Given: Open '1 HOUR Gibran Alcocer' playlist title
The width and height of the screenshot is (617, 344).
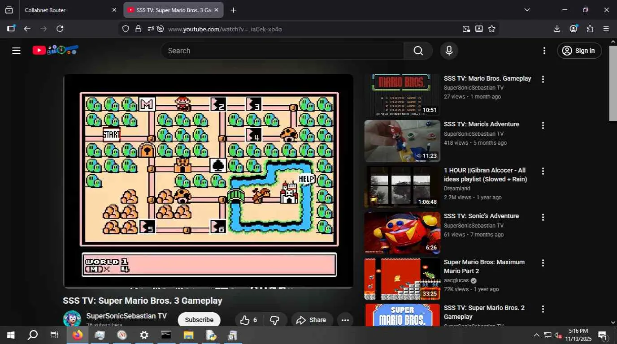Looking at the screenshot, I should point(486,175).
